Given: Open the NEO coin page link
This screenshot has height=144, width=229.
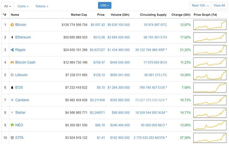Looking at the screenshot, I should pos(19,125).
